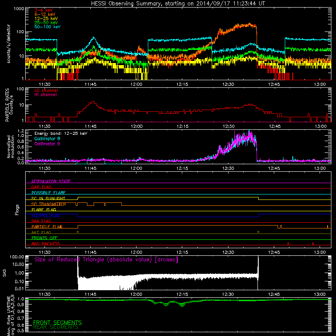Screen dimensions: 336x336
Task: Select the Collimator 8 legend entry
Action: pyautogui.click(x=47, y=139)
